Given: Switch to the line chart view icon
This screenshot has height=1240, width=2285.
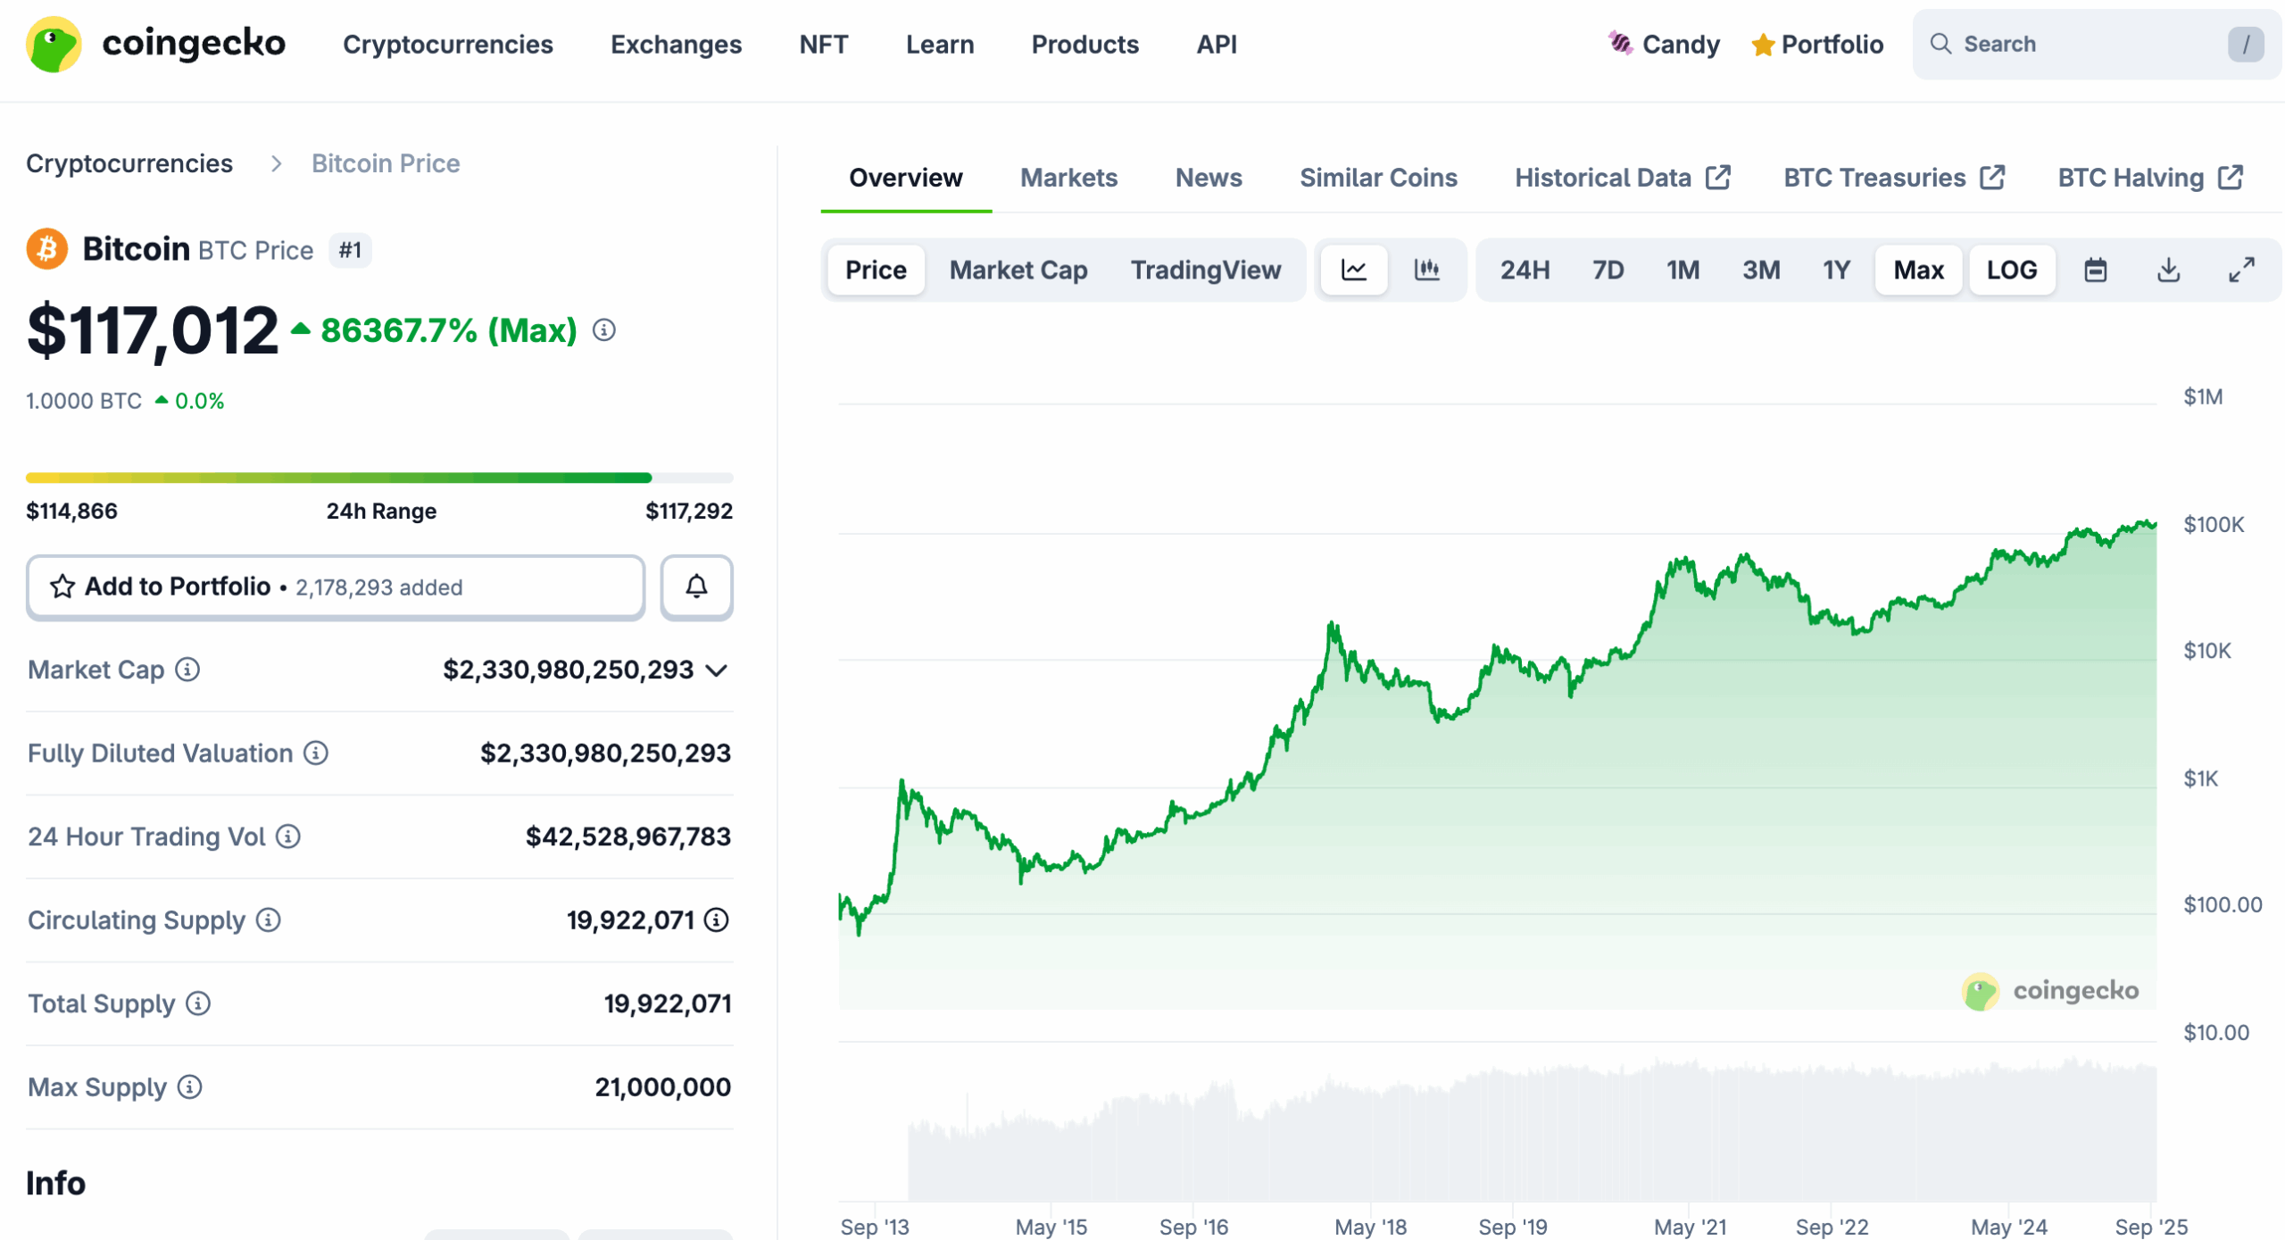Looking at the screenshot, I should [1353, 270].
